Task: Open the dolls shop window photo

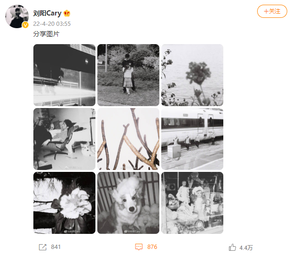Action: (192, 203)
